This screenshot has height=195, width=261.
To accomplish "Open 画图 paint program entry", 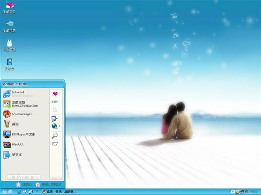I will coord(25,124).
